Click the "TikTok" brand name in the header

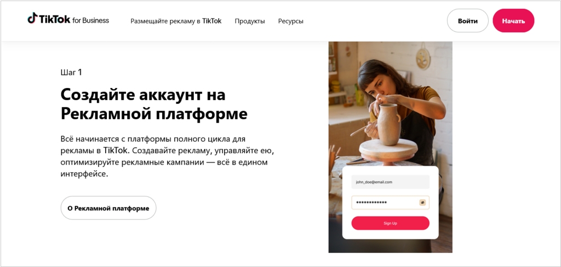pos(54,20)
